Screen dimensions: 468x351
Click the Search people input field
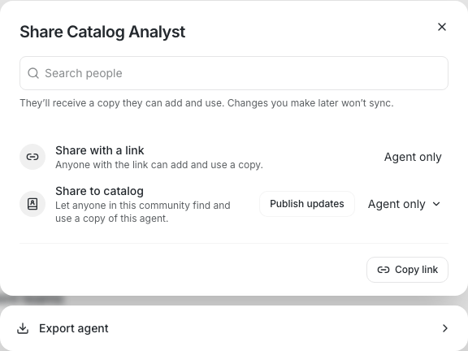[234, 73]
